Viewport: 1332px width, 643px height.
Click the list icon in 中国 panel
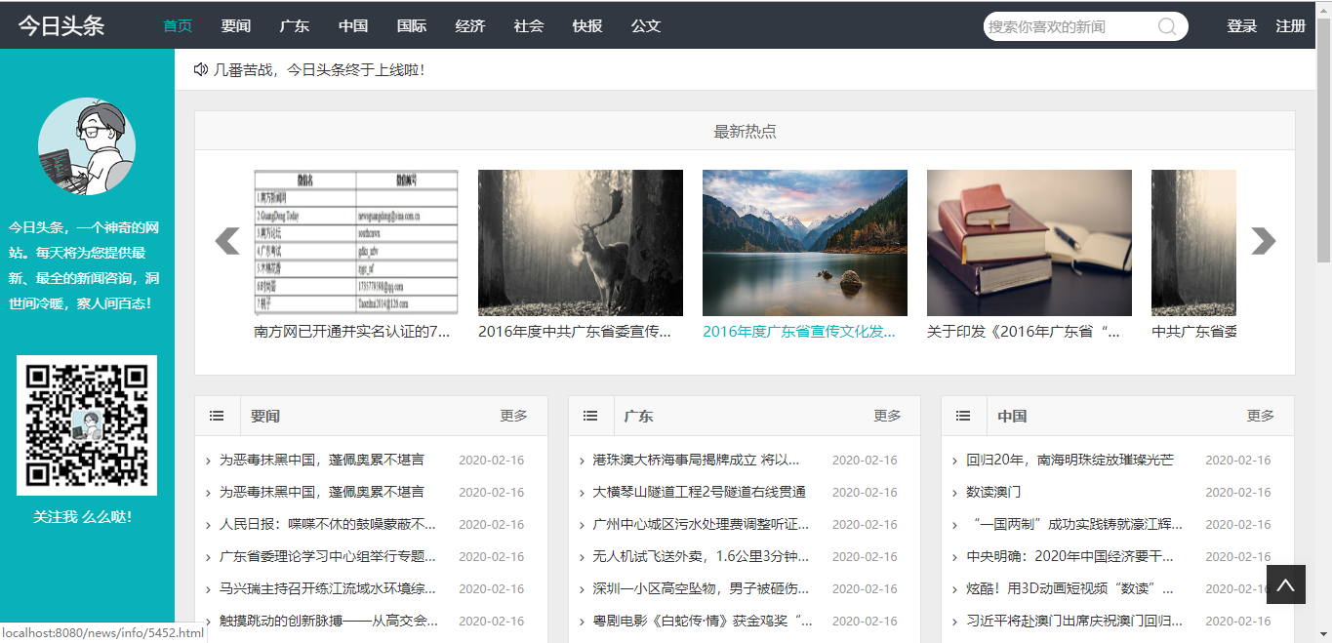pyautogui.click(x=963, y=416)
